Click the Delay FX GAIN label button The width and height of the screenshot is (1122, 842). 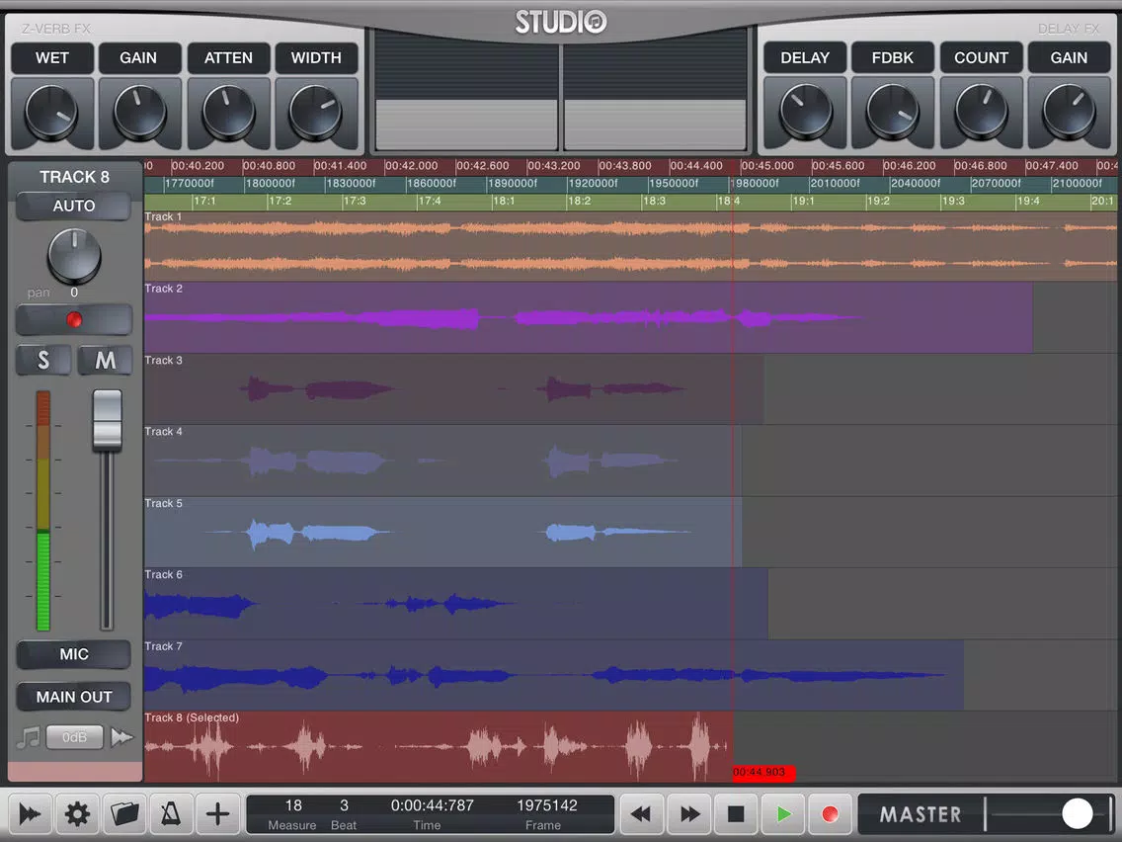point(1069,58)
